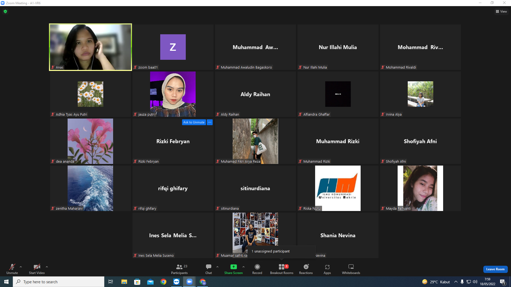
Task: Click the rifqi ghifary name label
Action: [147, 209]
